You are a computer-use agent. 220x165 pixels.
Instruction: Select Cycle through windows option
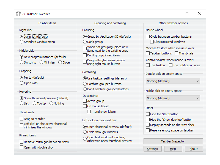coord(85,132)
